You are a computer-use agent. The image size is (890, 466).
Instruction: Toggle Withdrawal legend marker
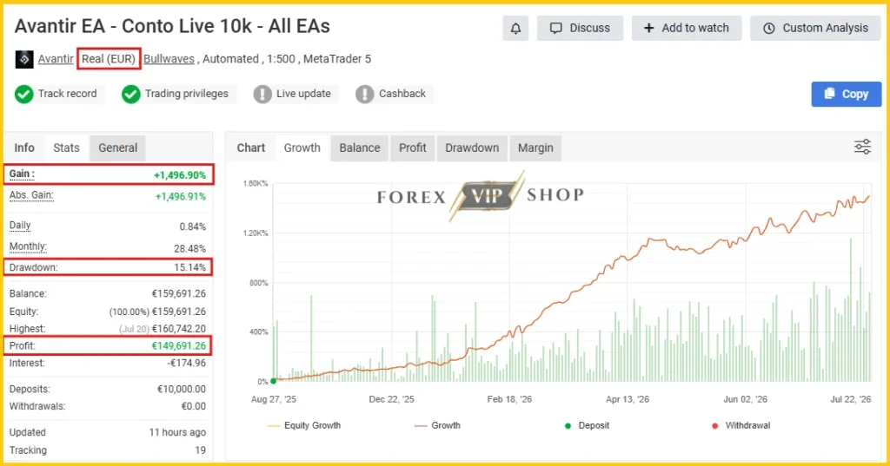tap(741, 425)
